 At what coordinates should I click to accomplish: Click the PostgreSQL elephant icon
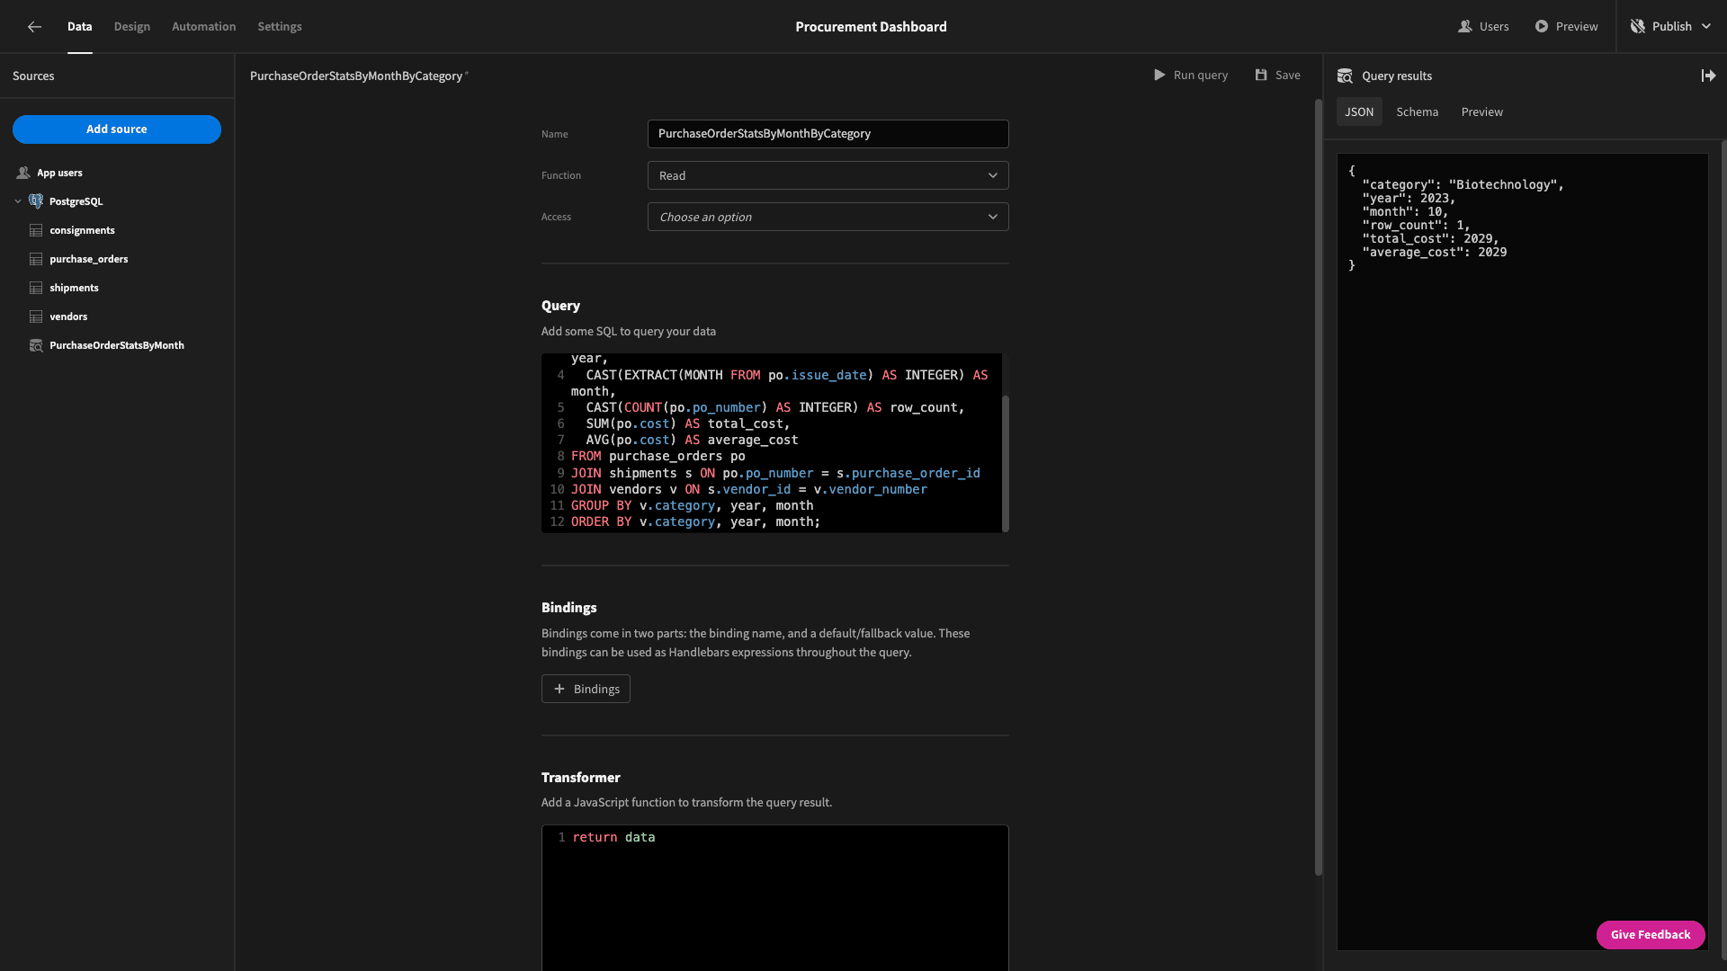[x=36, y=201]
